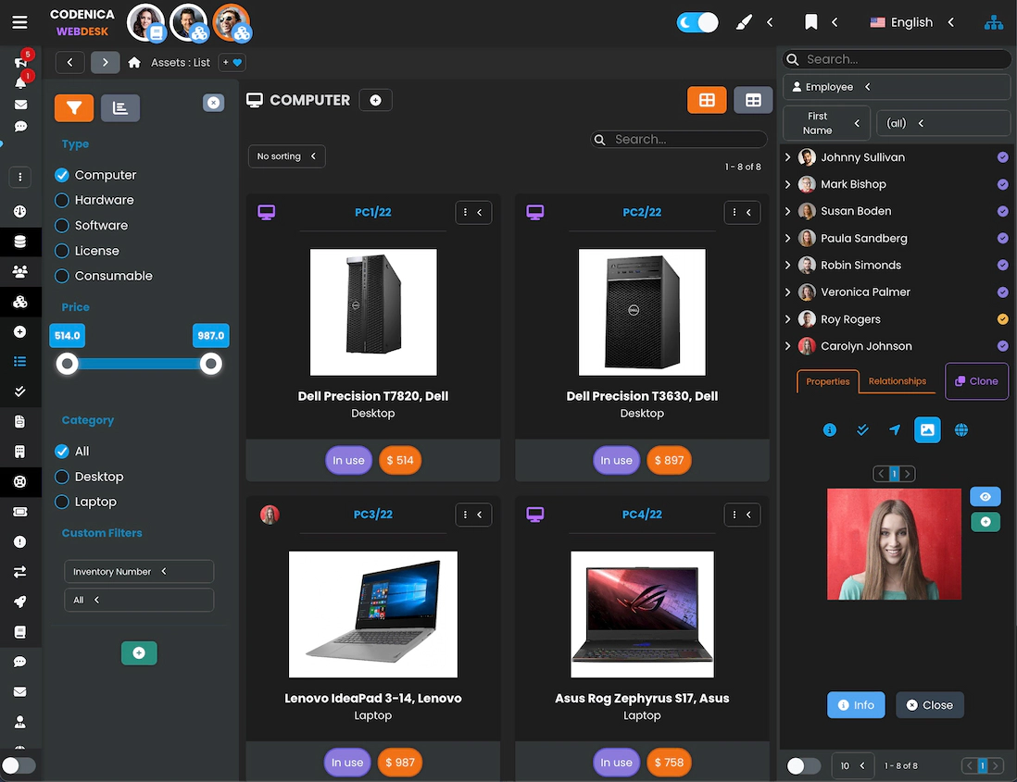
Task: Switch to the Relationships tab
Action: point(897,381)
